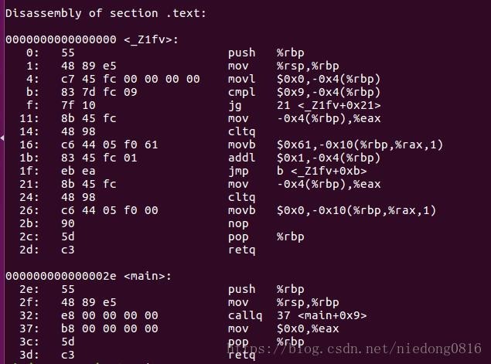Click the addl $0x1,-0x4(%rbp) instruction
The image size is (491, 364).
[304, 158]
